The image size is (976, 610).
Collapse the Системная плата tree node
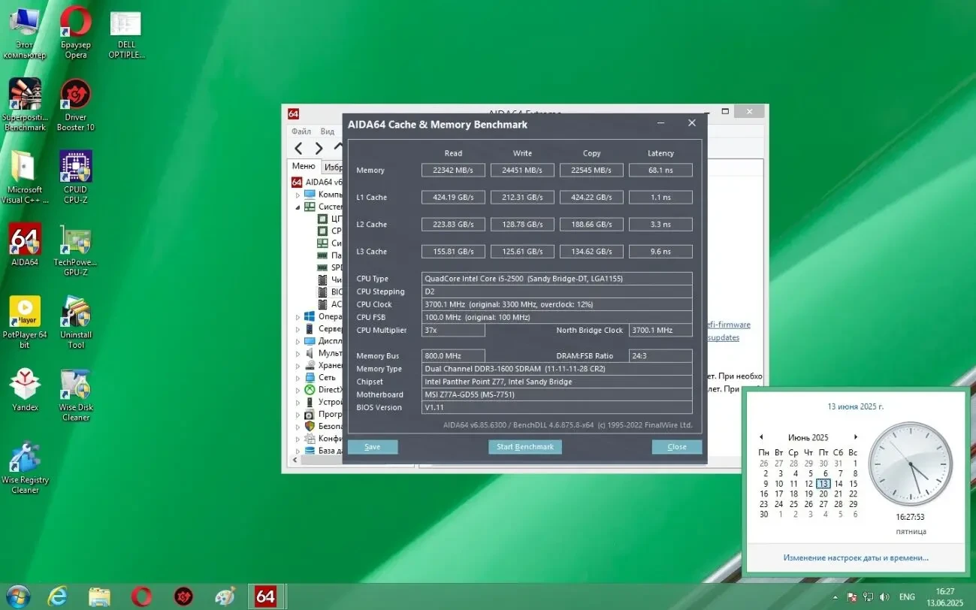click(x=297, y=207)
